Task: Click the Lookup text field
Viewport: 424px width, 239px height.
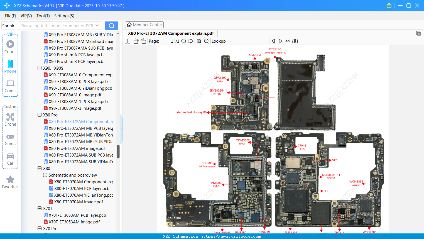Action: click(249, 41)
